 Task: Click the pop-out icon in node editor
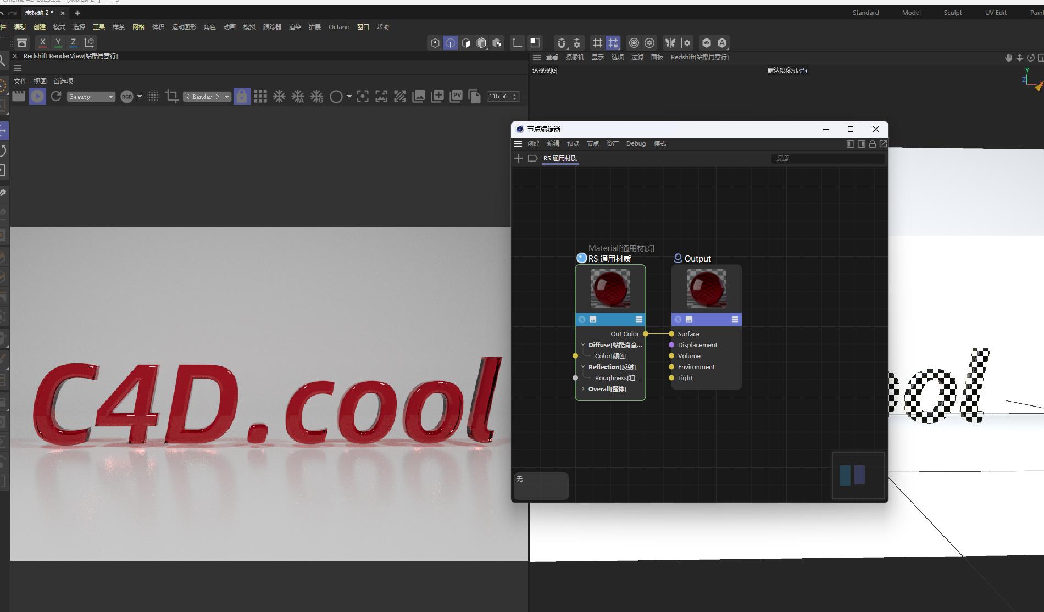point(883,144)
